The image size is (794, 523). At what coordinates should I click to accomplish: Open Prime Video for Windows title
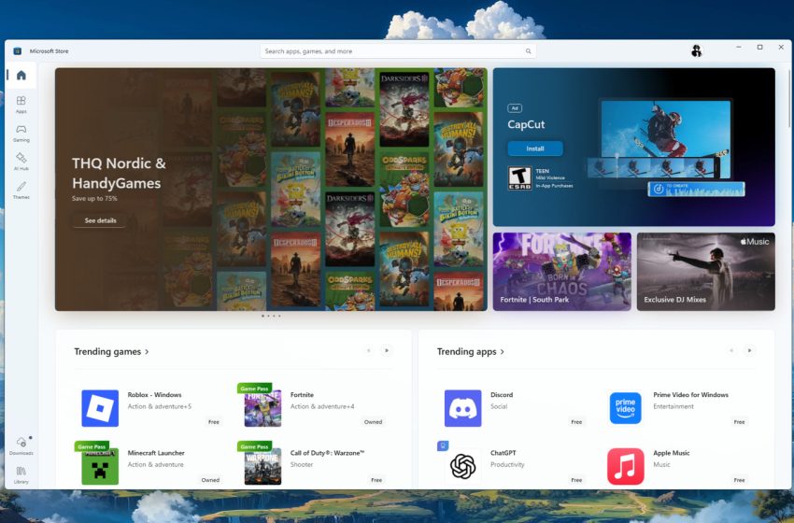coord(690,395)
